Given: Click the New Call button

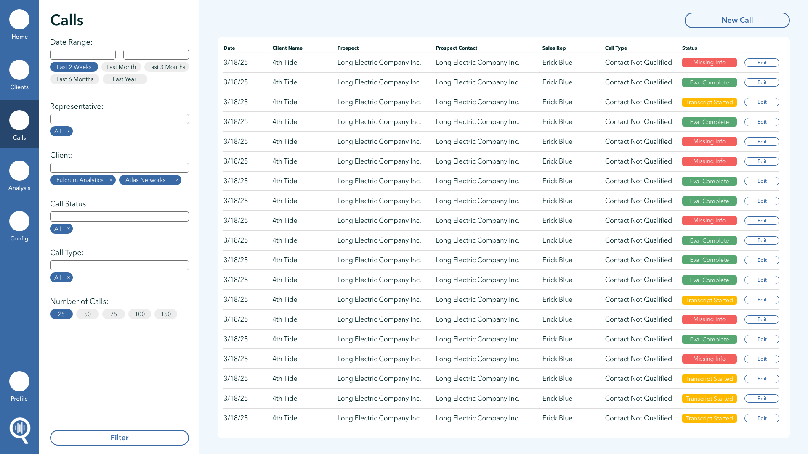Looking at the screenshot, I should pos(737,20).
